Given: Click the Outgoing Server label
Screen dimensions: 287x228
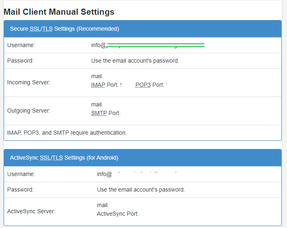Looking at the screenshot, I should (x=29, y=111).
